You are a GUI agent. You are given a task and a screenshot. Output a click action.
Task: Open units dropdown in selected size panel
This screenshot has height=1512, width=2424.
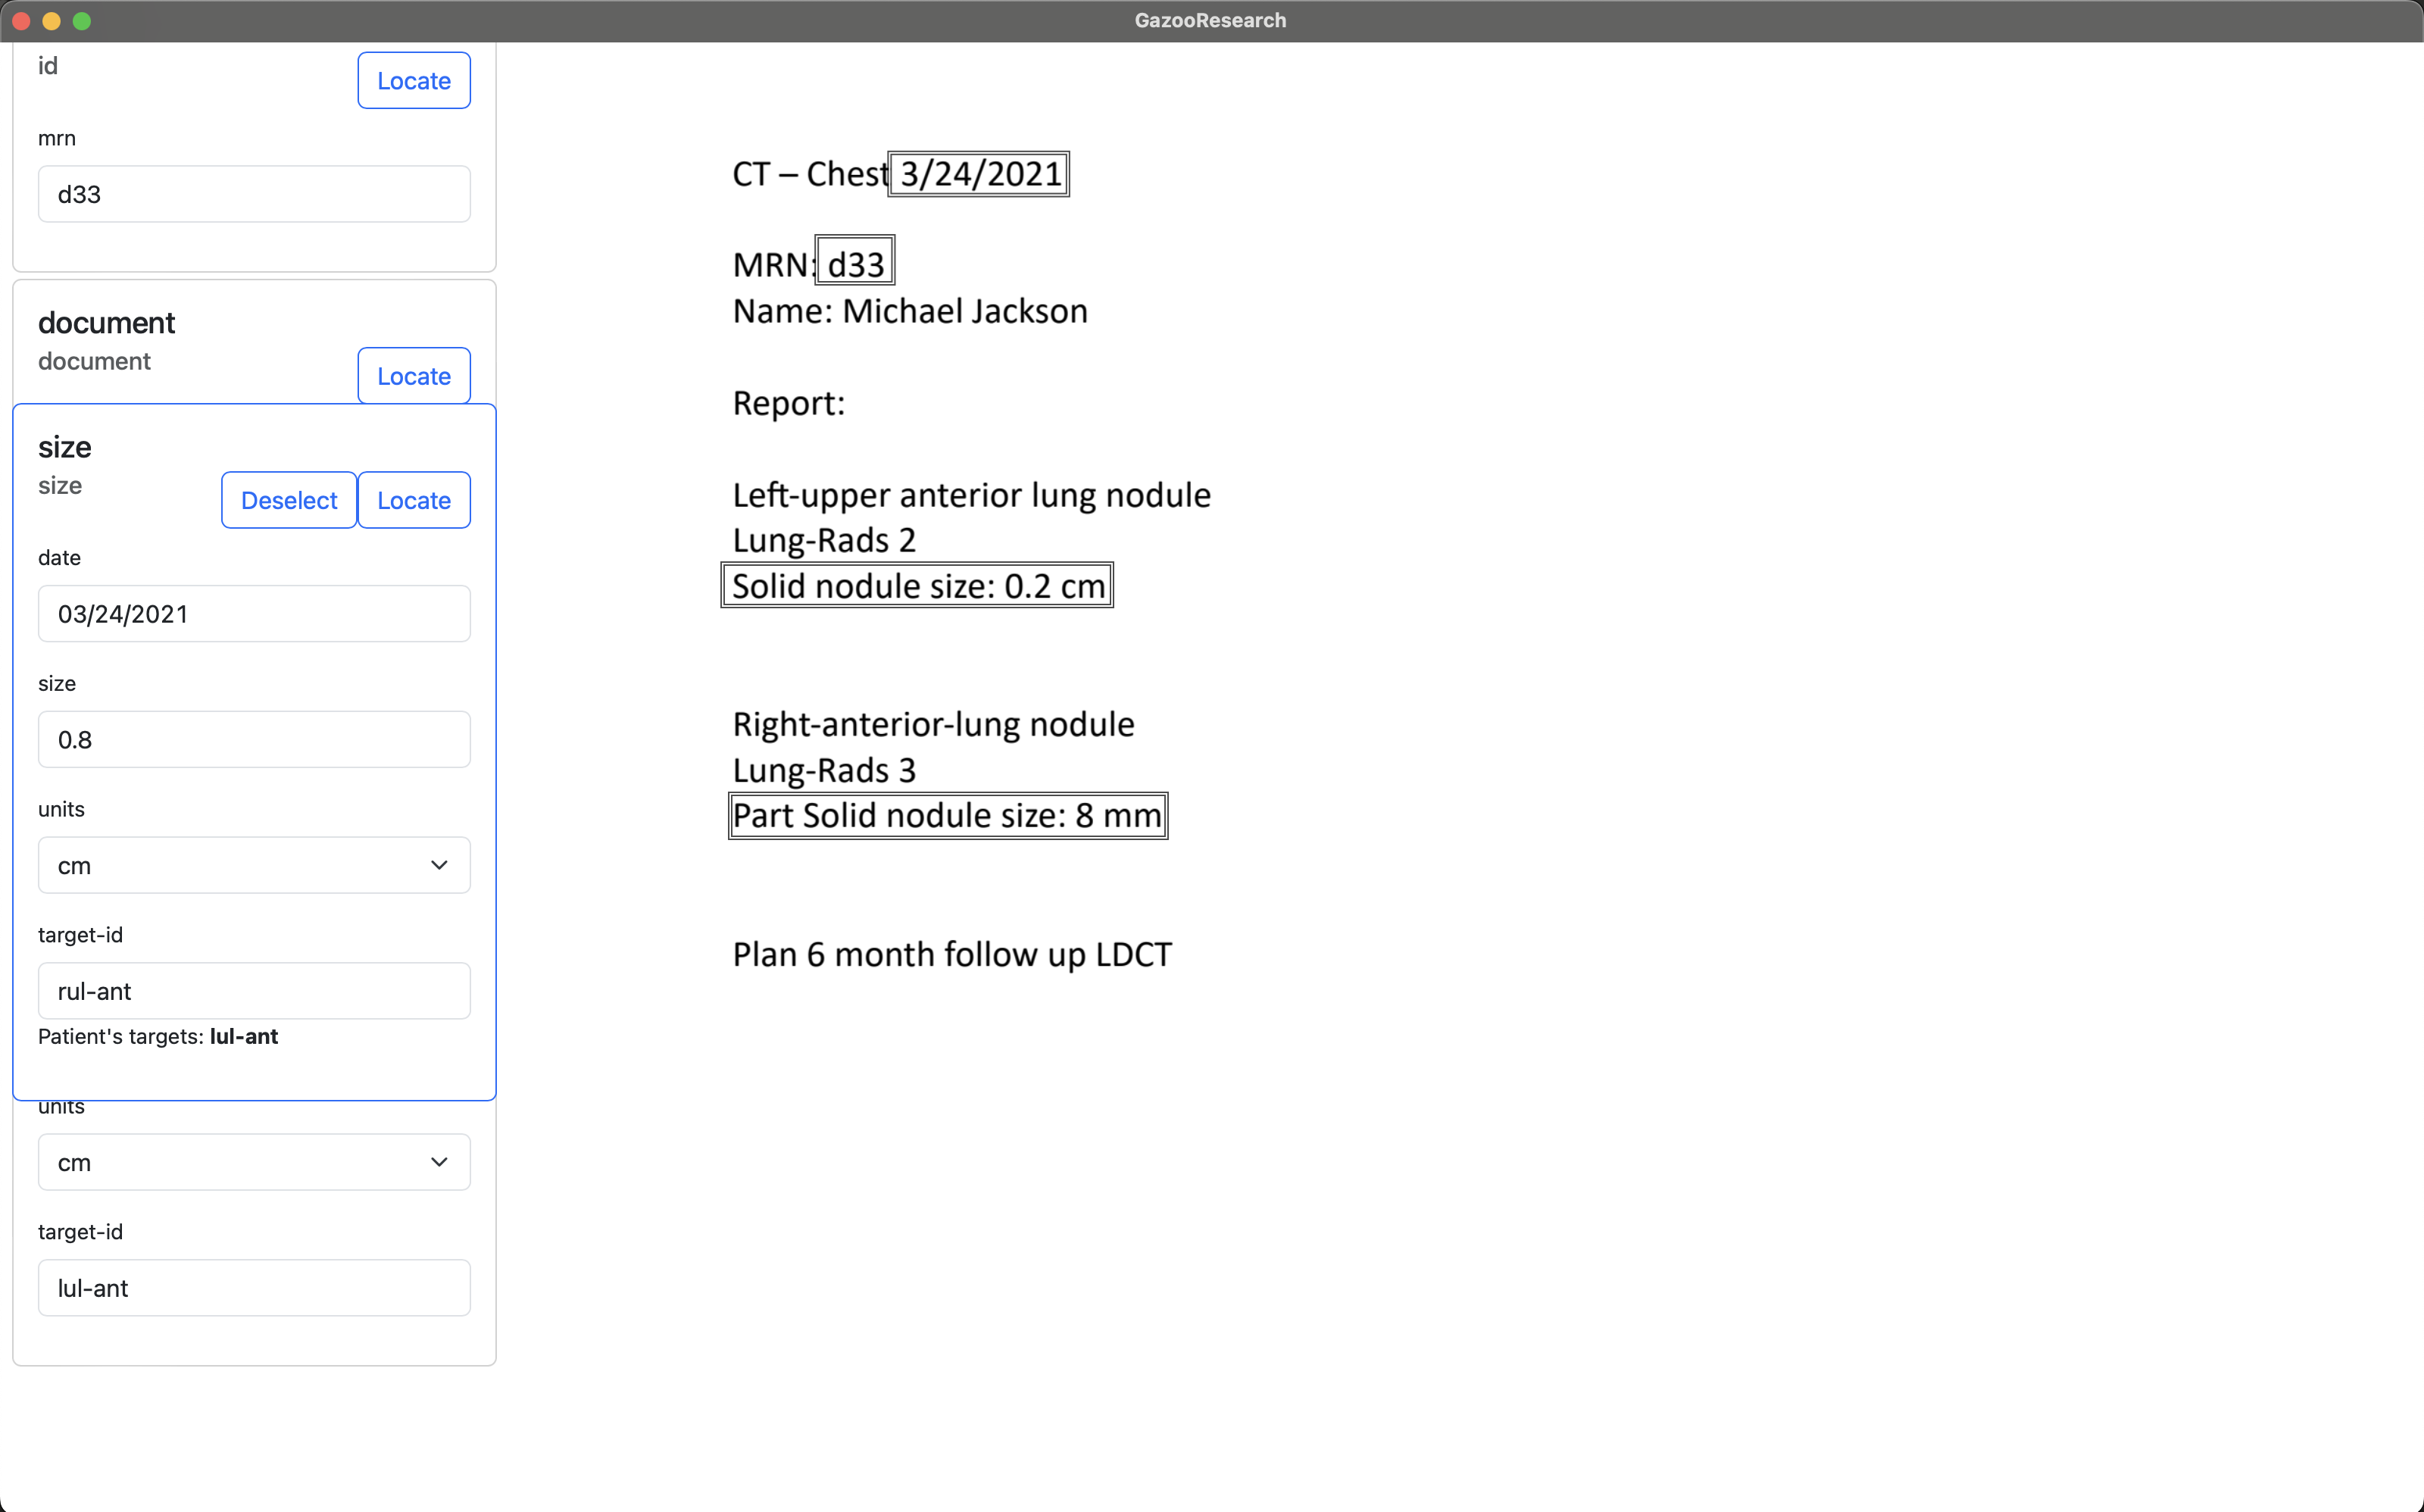point(254,865)
